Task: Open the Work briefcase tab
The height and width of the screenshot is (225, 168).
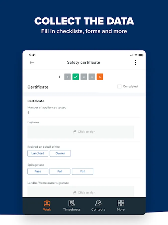Action: 47,205
